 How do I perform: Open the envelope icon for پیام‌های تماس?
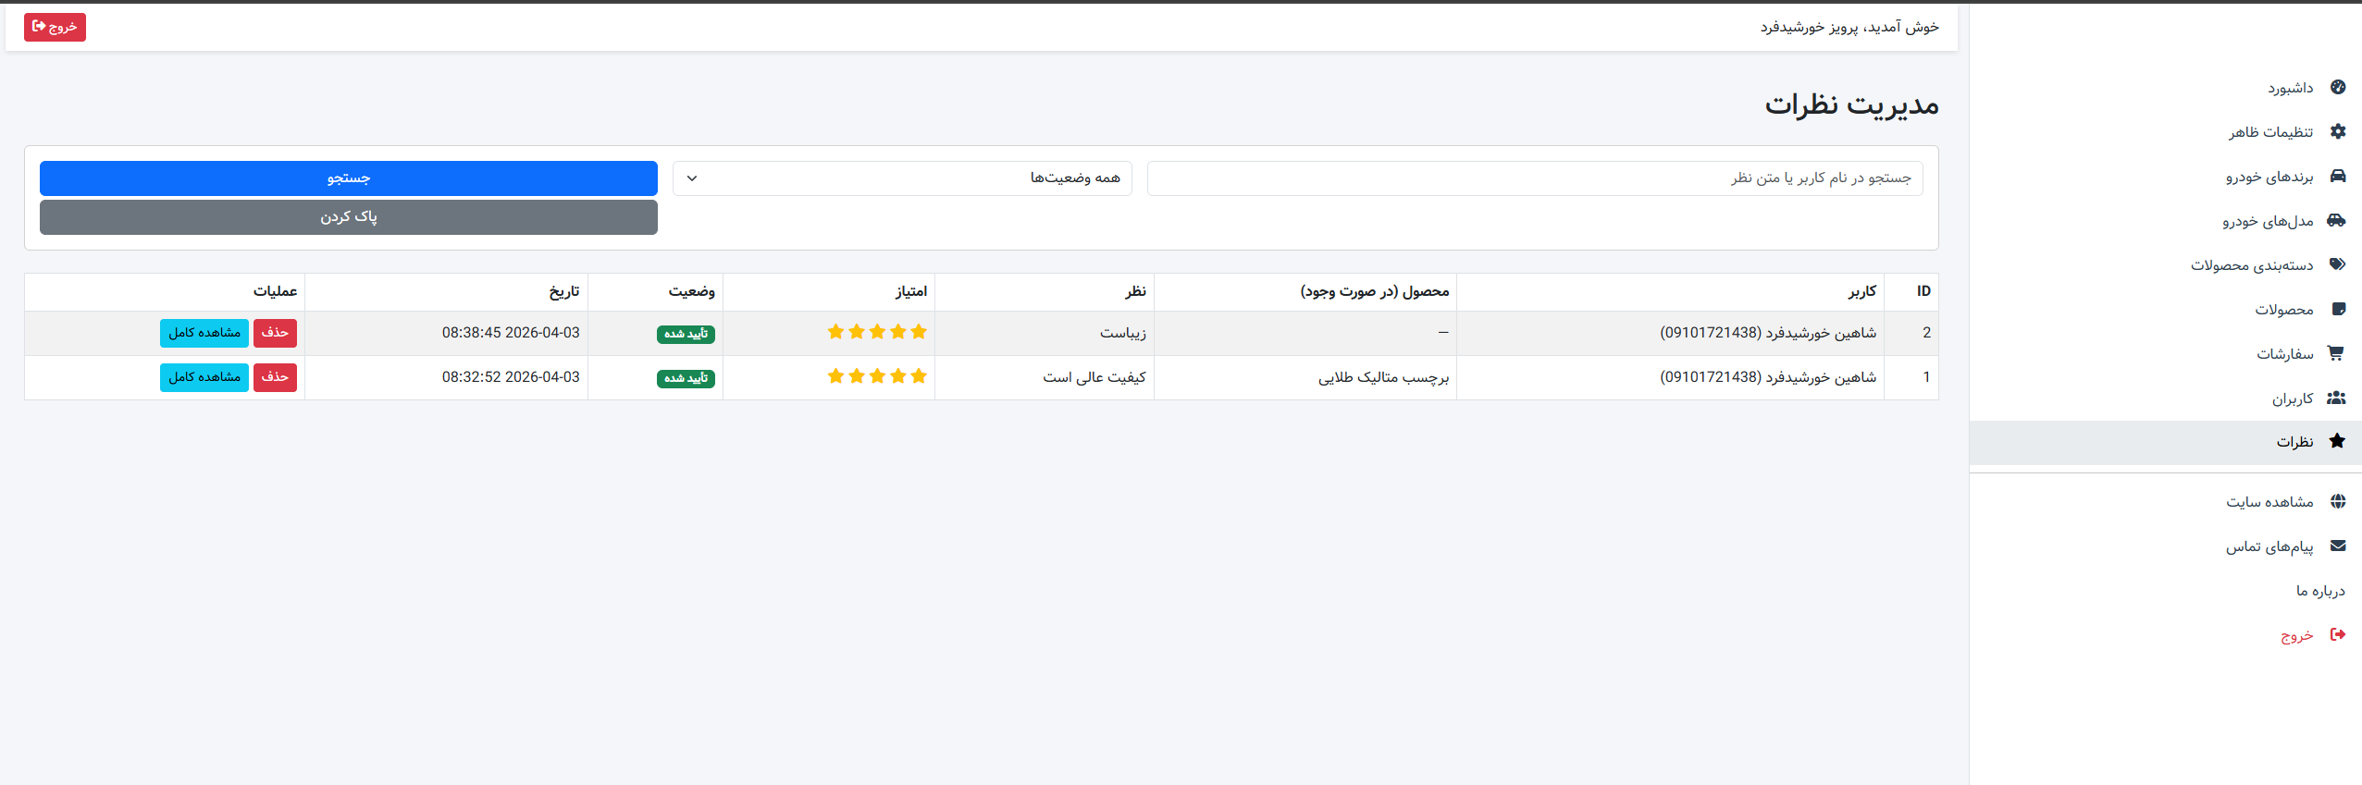click(2338, 546)
